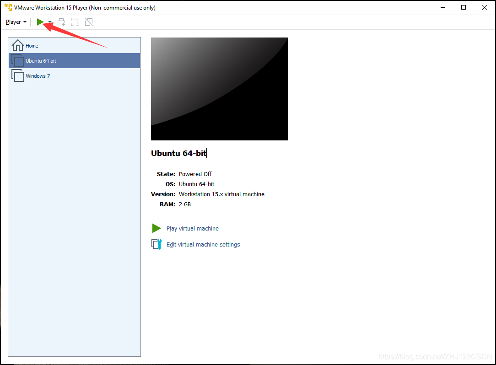This screenshot has height=365, width=496.
Task: Click Send Ctrl+Alt+Del toolbar icon
Action: (61, 22)
